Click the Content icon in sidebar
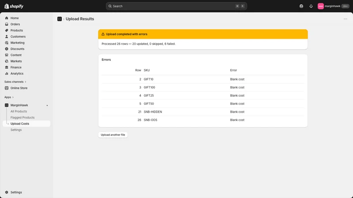 pos(7,55)
